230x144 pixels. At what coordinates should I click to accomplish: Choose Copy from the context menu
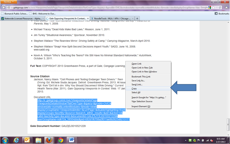134,88
